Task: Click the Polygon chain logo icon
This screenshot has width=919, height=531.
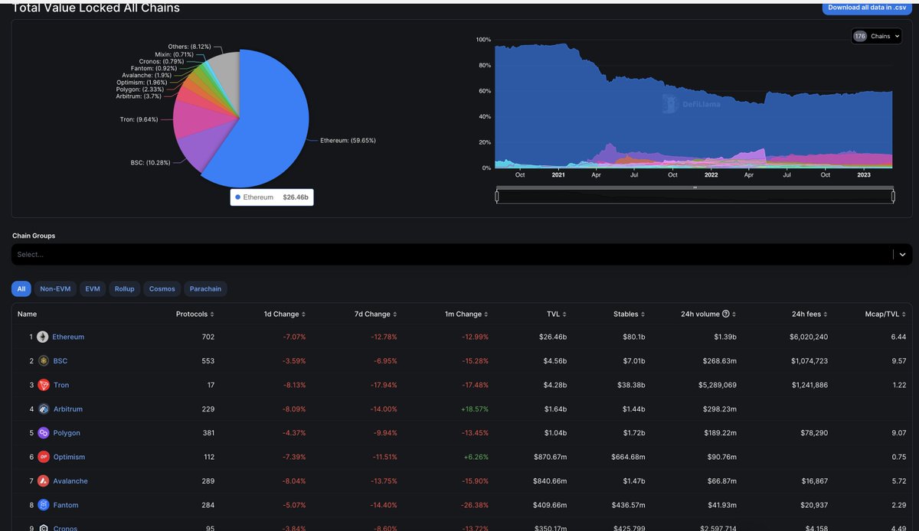Action: (43, 433)
